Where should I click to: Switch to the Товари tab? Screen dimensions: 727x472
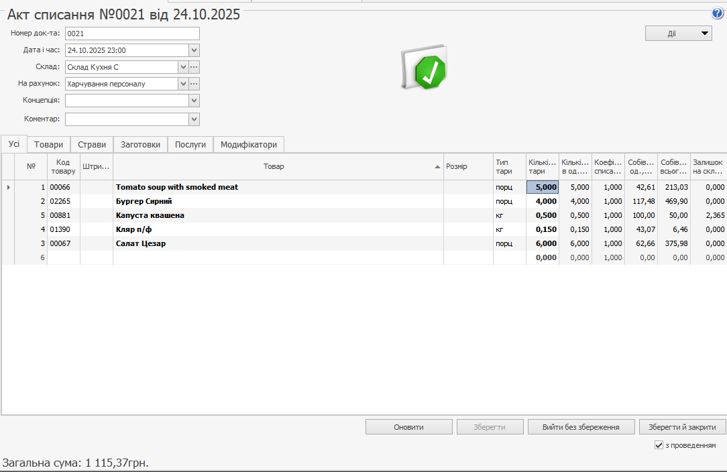tap(48, 144)
